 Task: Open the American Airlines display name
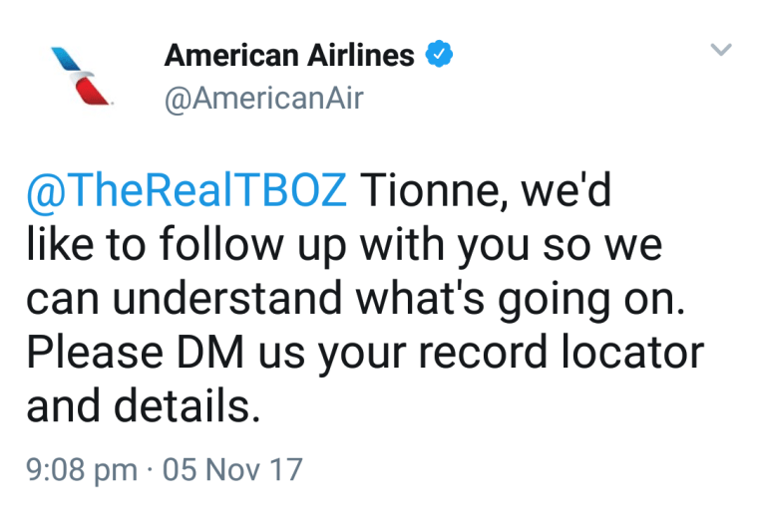(289, 56)
